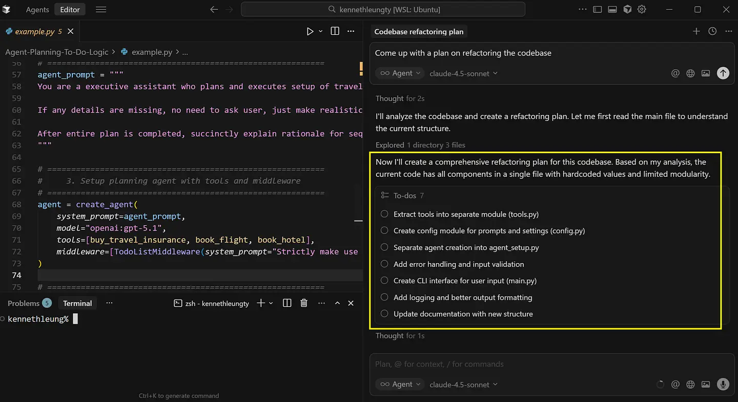Screen dimensions: 738x402
Task: Open chat history clock icon
Action: pyautogui.click(x=712, y=31)
